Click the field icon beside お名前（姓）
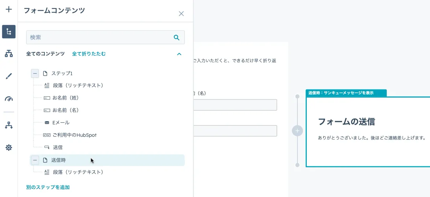The image size is (430, 197). point(47,98)
